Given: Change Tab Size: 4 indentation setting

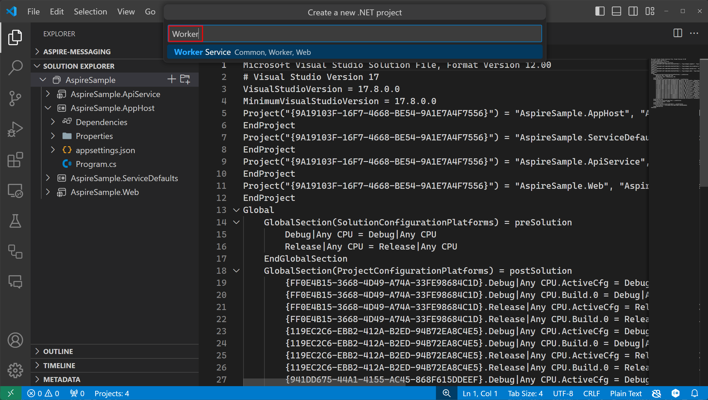Looking at the screenshot, I should 525,393.
